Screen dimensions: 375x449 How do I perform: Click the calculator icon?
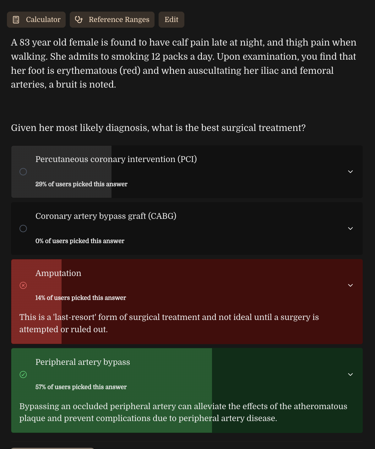click(16, 20)
